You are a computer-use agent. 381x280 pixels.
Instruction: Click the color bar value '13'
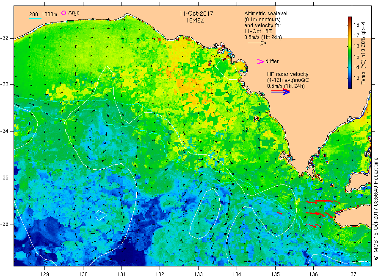(x=356, y=78)
